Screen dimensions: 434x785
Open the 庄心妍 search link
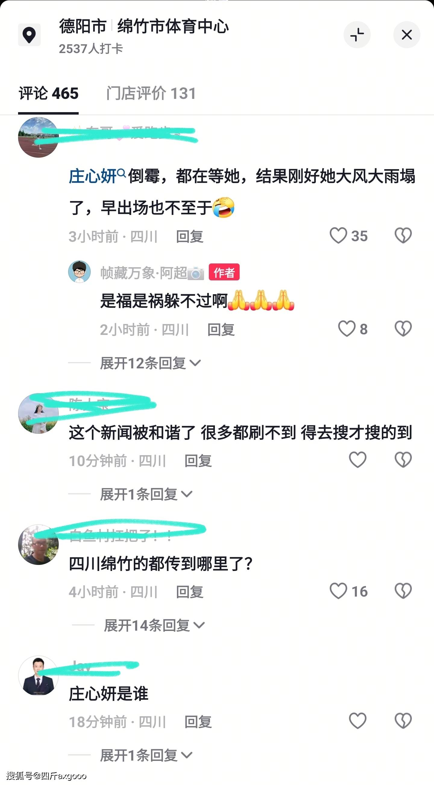(97, 176)
